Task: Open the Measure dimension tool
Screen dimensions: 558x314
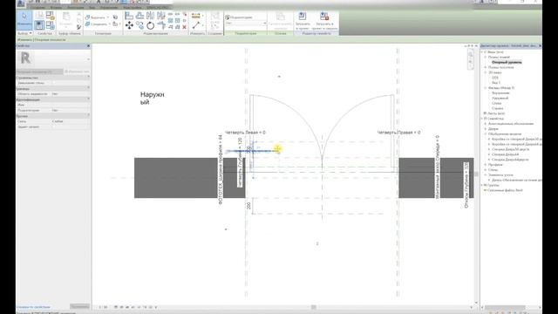Action: 196,16
